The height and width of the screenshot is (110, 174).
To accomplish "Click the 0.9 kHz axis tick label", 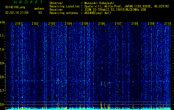I will click(x=2, y=63).
